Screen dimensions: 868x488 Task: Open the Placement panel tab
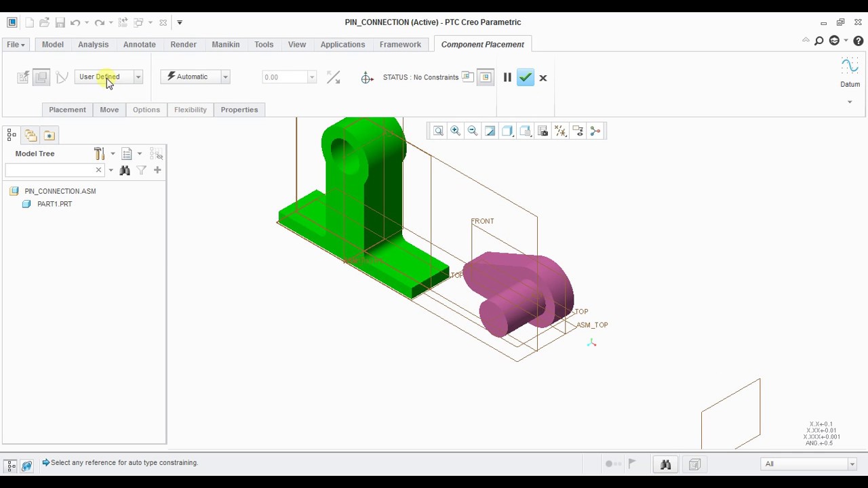click(67, 110)
